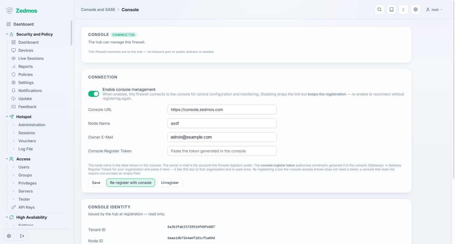Navigate to Policies

(x=26, y=74)
